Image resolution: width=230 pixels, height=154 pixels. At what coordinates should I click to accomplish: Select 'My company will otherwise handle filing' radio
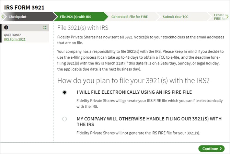click(65, 119)
